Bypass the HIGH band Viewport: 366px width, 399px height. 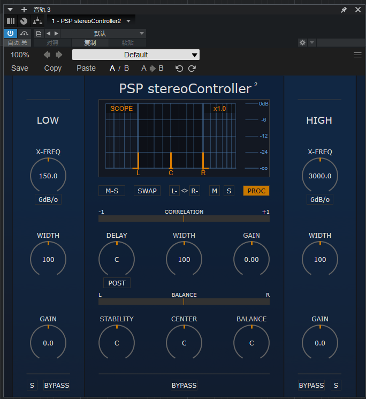pos(311,385)
